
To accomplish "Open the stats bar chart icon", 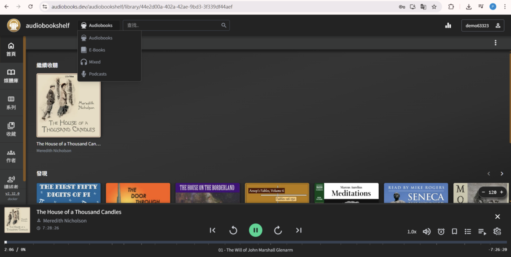I will [x=448, y=25].
